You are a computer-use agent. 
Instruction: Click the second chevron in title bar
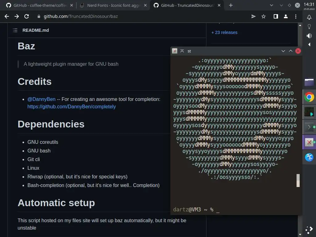click(x=281, y=6)
